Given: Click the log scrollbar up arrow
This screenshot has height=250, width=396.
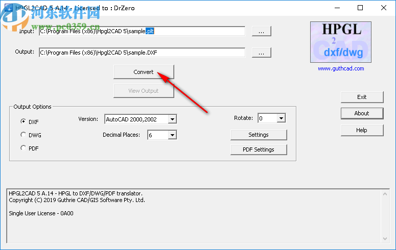Looking at the screenshot, I should pyautogui.click(x=385, y=194).
